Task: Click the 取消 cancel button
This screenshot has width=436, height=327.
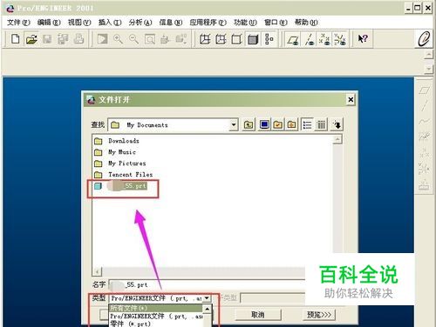Action: (258, 315)
